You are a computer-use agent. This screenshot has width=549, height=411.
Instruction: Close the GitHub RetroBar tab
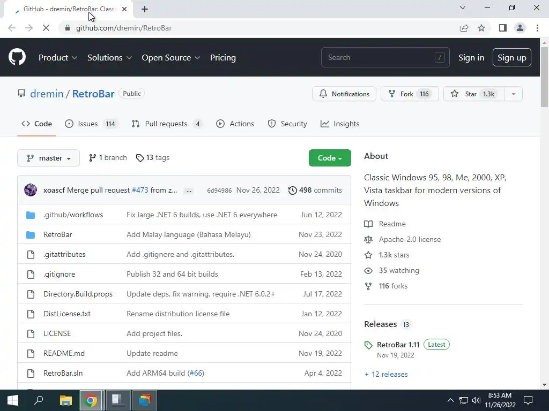(124, 9)
